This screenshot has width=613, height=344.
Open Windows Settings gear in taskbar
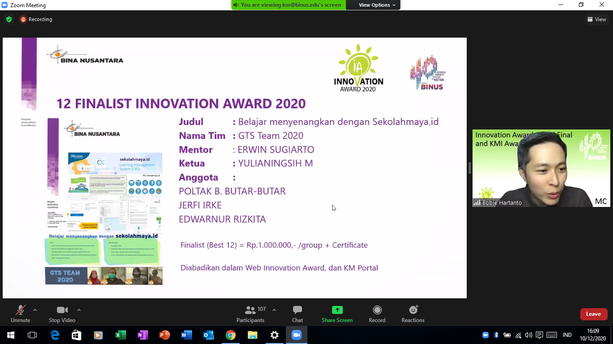pyautogui.click(x=275, y=335)
